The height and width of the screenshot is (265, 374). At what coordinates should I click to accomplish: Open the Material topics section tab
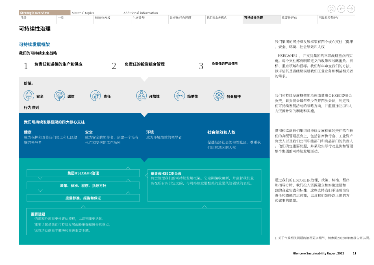pos(83,13)
